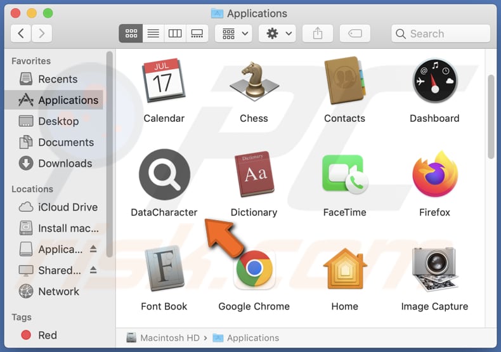Screen dimensions: 501x352
Task: Select the Image Capture app icon
Action: [x=434, y=268]
